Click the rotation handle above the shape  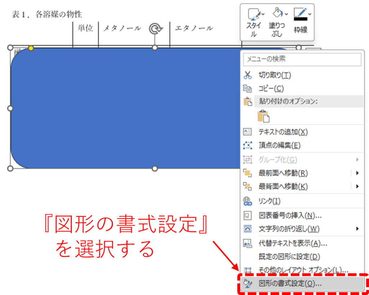coord(155,29)
